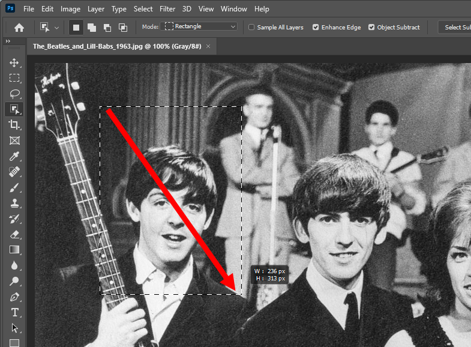
Task: Choose New Selection mode
Action: coord(76,28)
